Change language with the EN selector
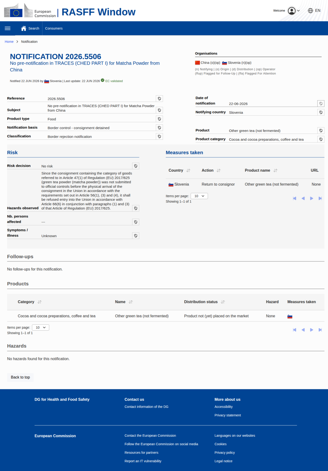 (314, 11)
